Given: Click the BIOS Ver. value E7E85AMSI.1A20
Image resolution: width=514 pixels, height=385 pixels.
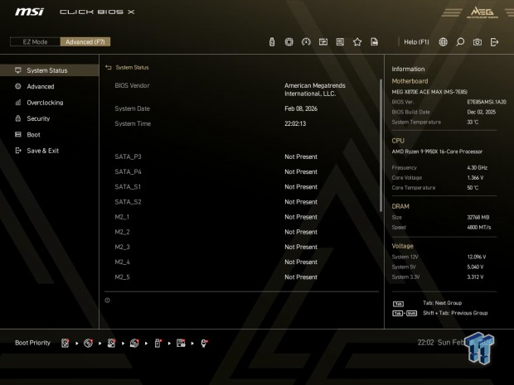Looking at the screenshot, I should click(487, 102).
